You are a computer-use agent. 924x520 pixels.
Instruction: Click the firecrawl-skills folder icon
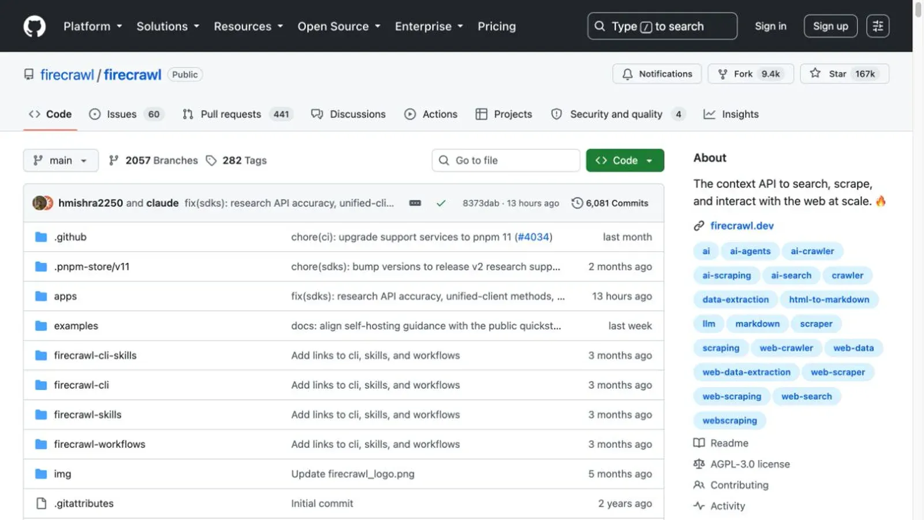pyautogui.click(x=41, y=414)
